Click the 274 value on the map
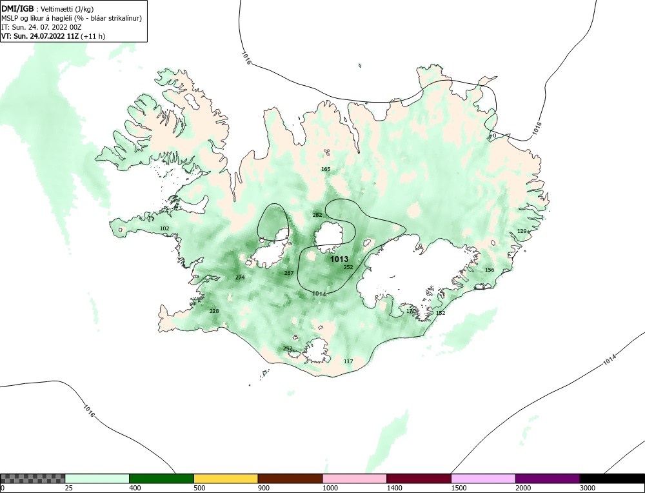This screenshot has width=645, height=493. 240,277
